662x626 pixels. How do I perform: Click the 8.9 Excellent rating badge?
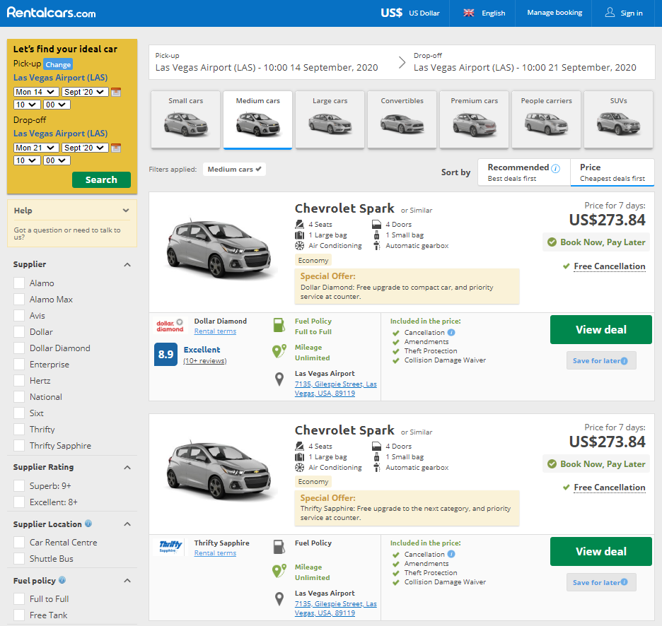click(x=165, y=355)
